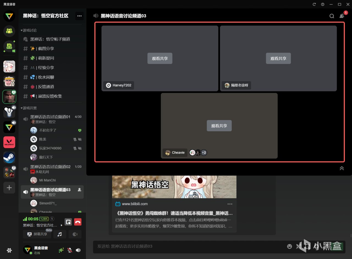Open the green robot server icon

click(9, 46)
